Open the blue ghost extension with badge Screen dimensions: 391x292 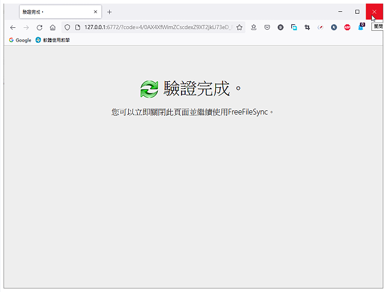361,27
